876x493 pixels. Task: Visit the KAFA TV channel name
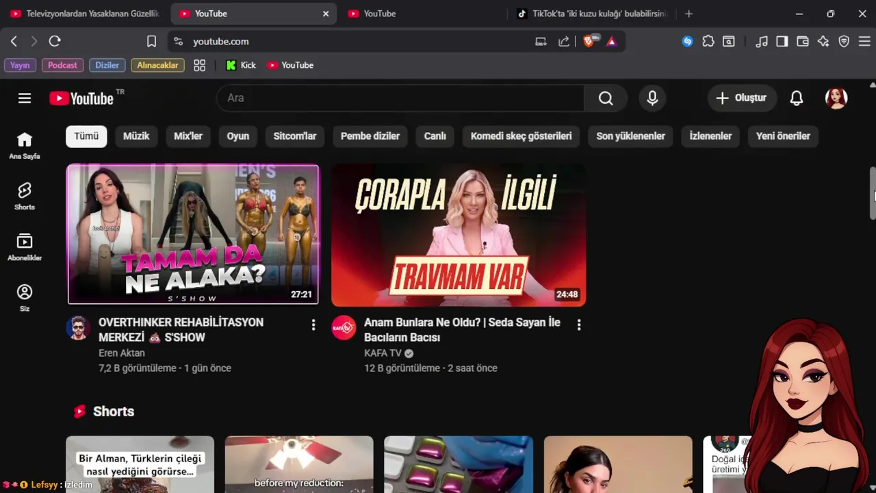(383, 353)
